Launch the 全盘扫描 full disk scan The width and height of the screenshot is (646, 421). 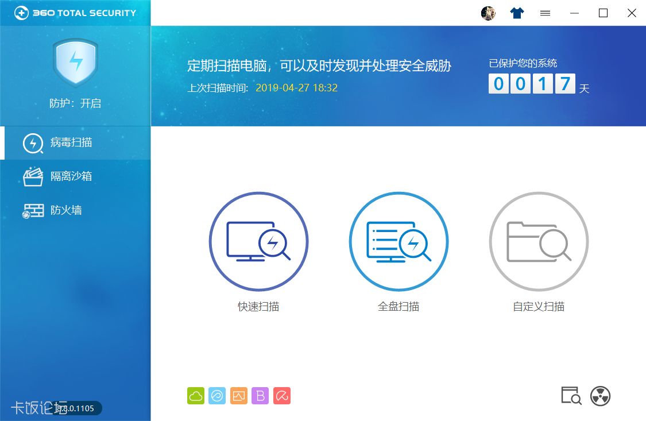pyautogui.click(x=399, y=241)
